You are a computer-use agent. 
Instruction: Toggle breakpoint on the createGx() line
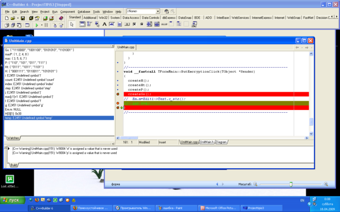pyautogui.click(x=118, y=94)
